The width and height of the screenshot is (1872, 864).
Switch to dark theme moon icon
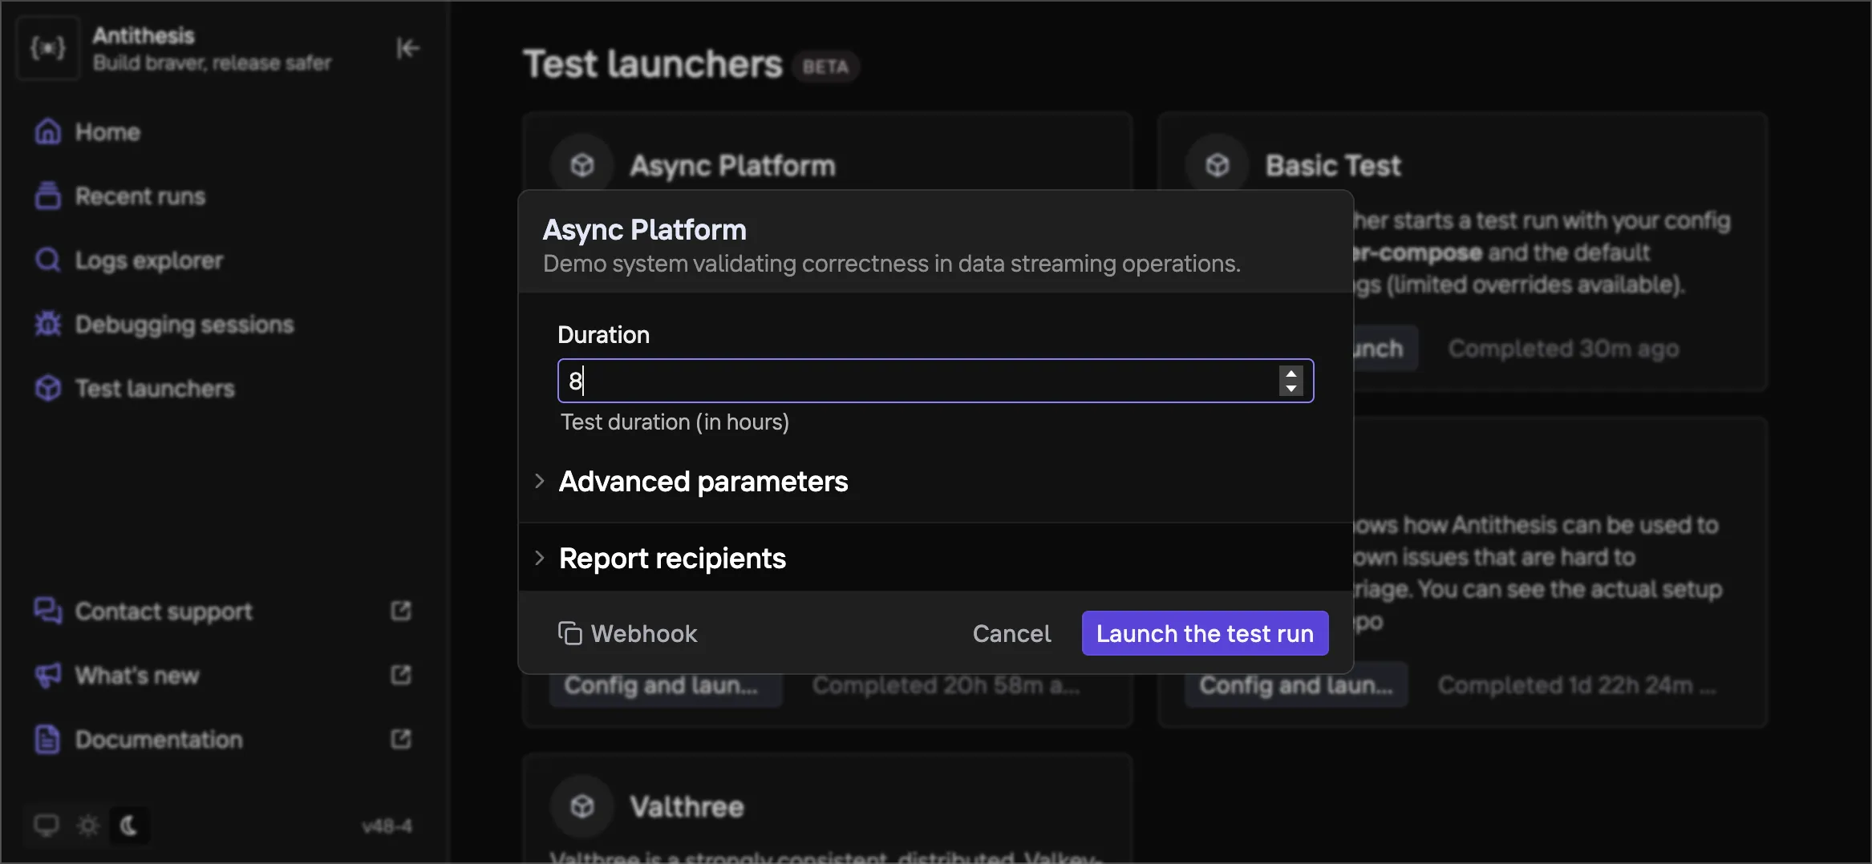[x=129, y=825]
